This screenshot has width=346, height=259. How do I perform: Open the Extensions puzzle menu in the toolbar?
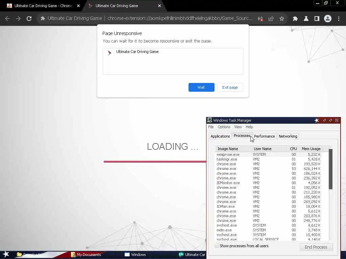coord(295,19)
